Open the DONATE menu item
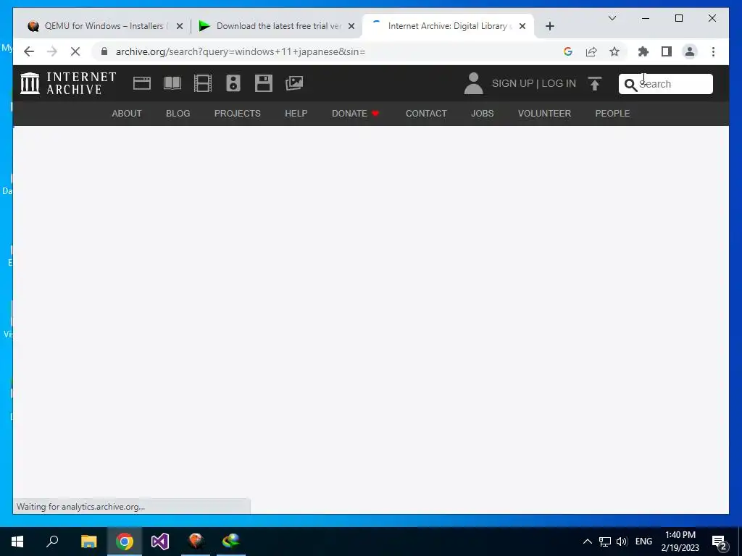 [x=349, y=114]
